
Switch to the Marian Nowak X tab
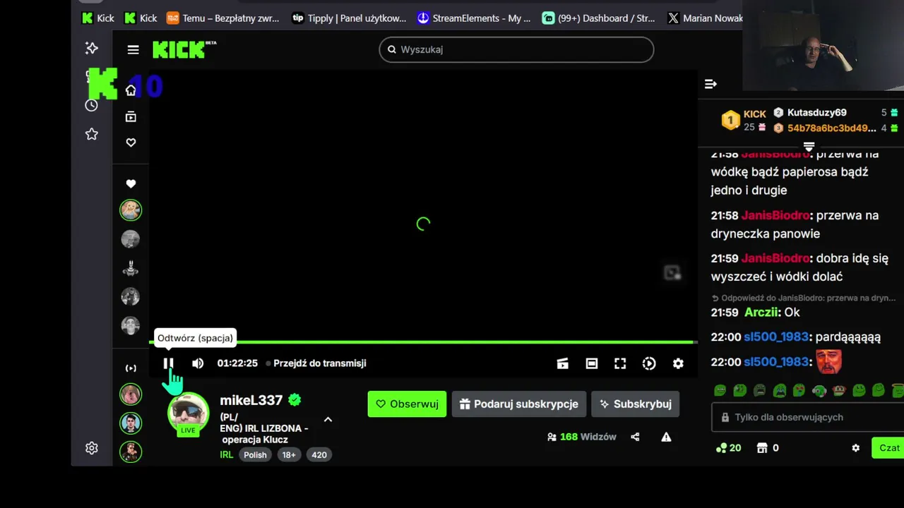(x=704, y=18)
